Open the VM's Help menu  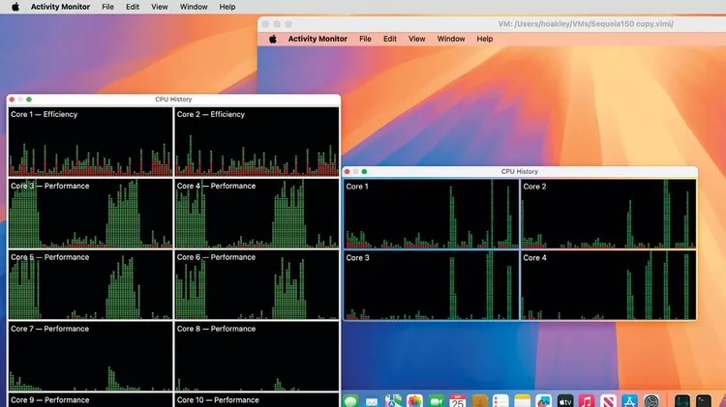tap(485, 39)
